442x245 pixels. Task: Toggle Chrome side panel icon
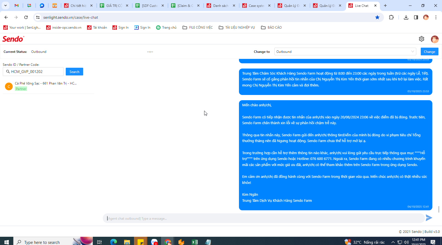(x=416, y=17)
